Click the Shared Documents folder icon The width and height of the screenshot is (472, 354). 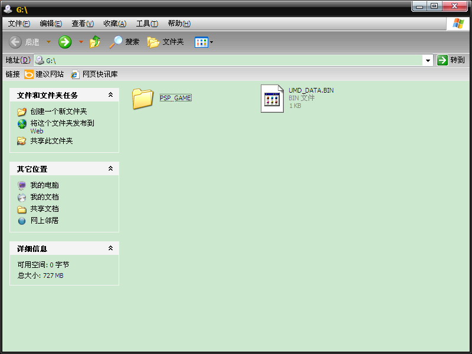22,209
